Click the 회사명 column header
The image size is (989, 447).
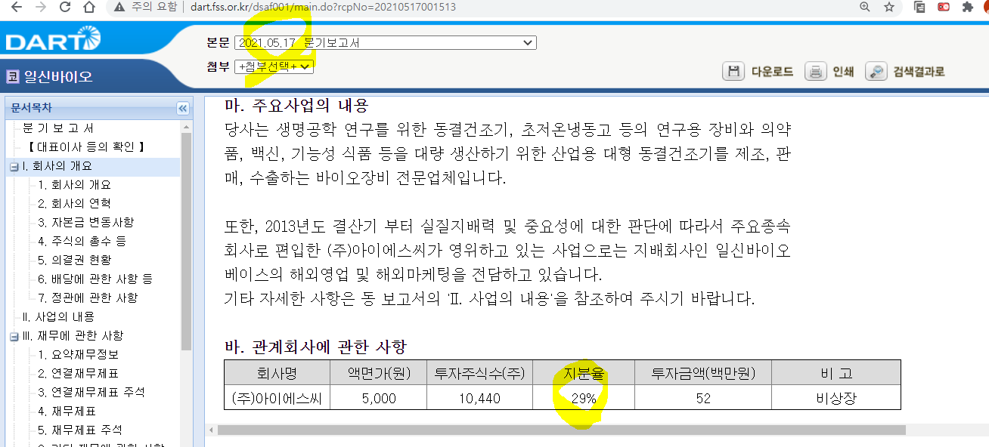pyautogui.click(x=277, y=373)
